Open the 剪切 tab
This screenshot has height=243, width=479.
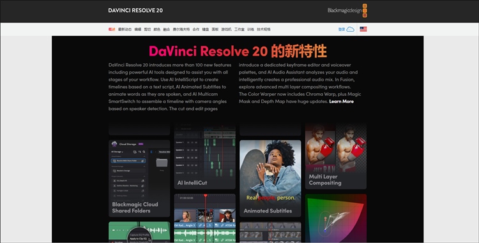tap(148, 29)
